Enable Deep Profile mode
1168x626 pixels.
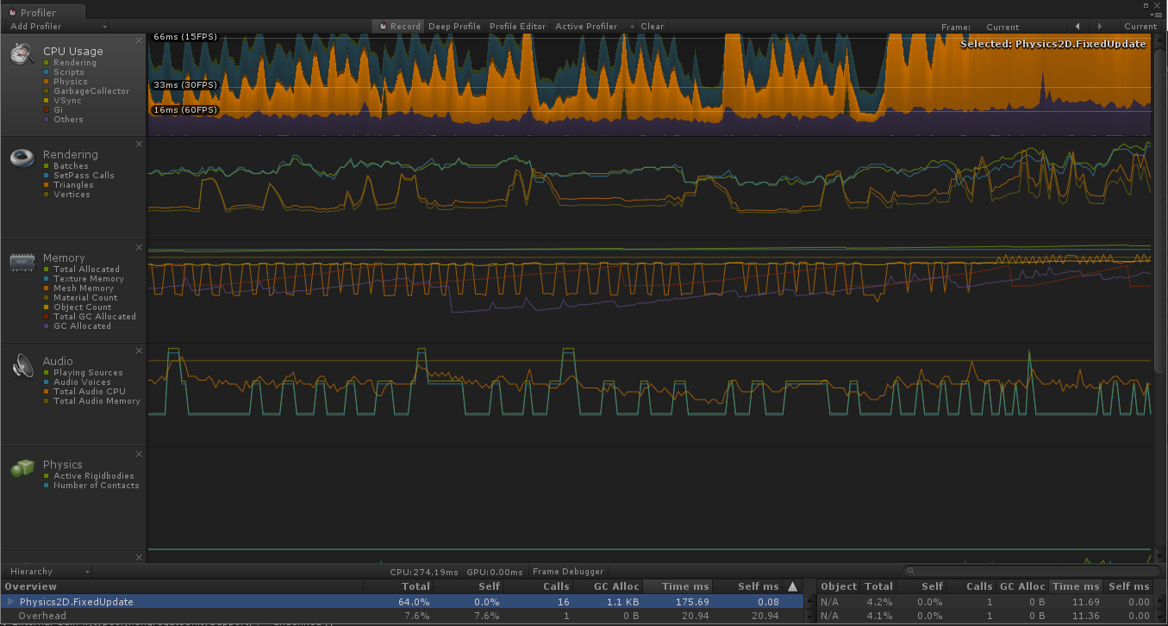tap(454, 26)
